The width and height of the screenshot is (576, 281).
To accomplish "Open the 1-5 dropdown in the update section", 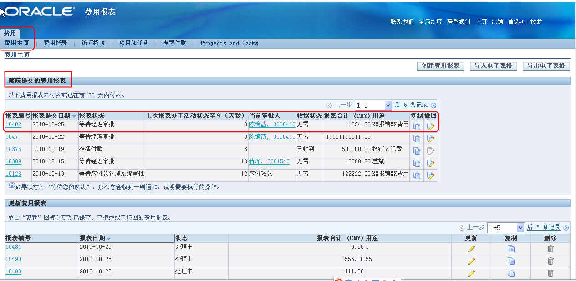I will pos(506,227).
